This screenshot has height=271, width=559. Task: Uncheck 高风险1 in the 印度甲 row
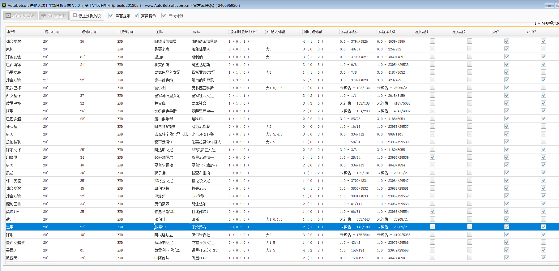(x=433, y=157)
